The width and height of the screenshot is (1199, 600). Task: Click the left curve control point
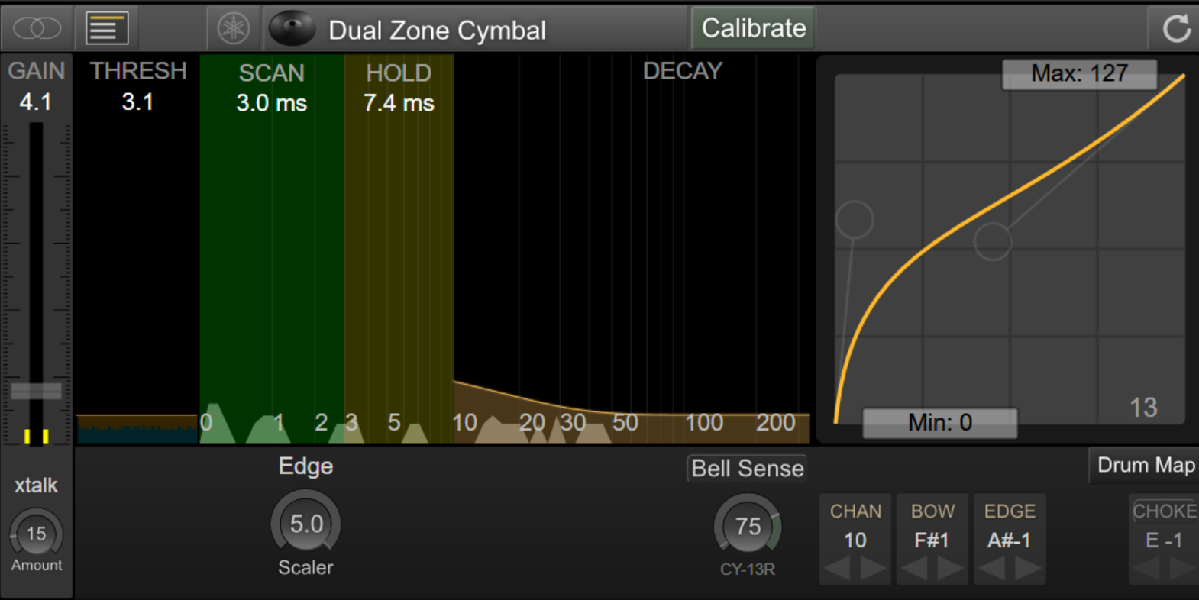pyautogui.click(x=855, y=220)
